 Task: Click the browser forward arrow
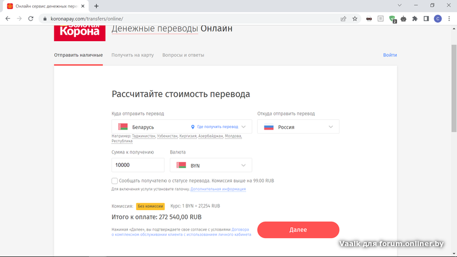coord(19,19)
